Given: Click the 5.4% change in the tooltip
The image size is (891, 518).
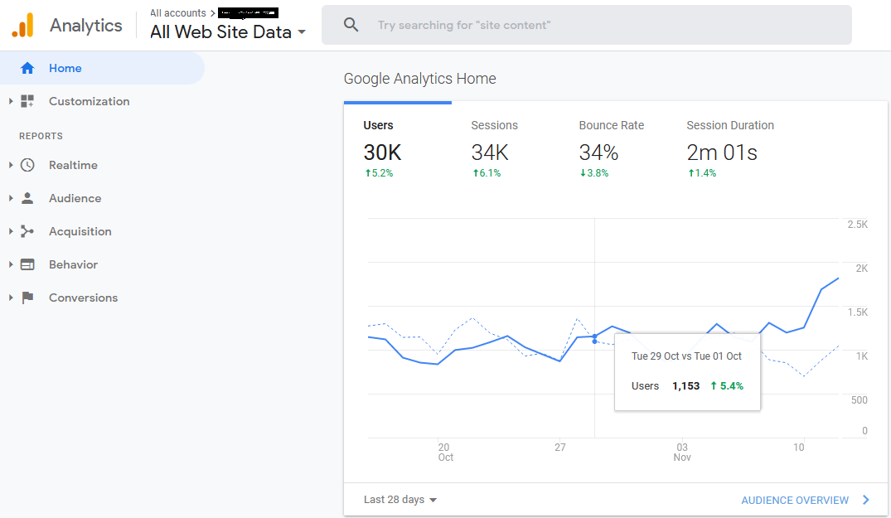Looking at the screenshot, I should [727, 386].
